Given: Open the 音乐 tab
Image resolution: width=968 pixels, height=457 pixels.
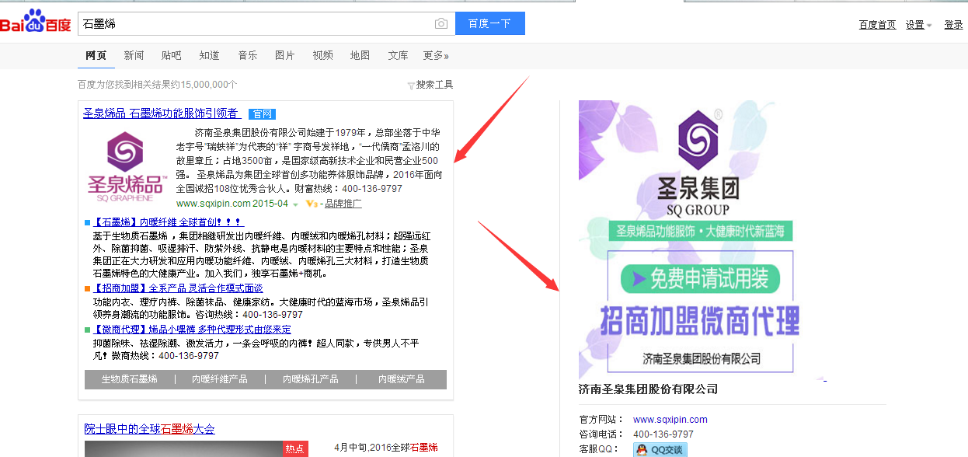Looking at the screenshot, I should (248, 55).
